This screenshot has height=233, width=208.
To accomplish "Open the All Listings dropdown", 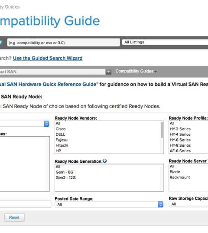I will click(x=165, y=42).
